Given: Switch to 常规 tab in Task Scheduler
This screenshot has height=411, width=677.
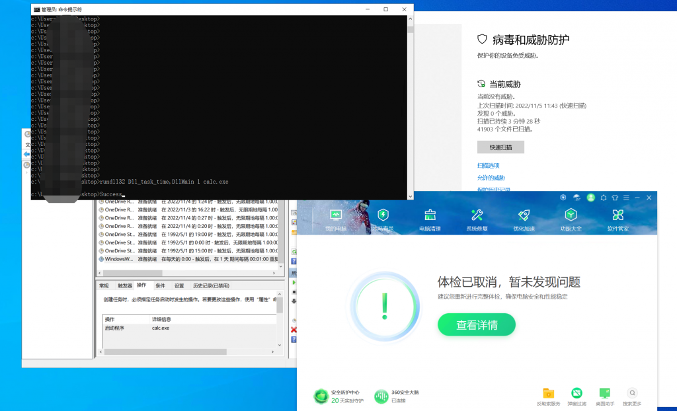Looking at the screenshot, I should tap(104, 286).
